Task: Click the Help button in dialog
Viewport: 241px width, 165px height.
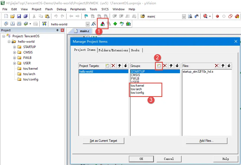Action: tap(226, 159)
